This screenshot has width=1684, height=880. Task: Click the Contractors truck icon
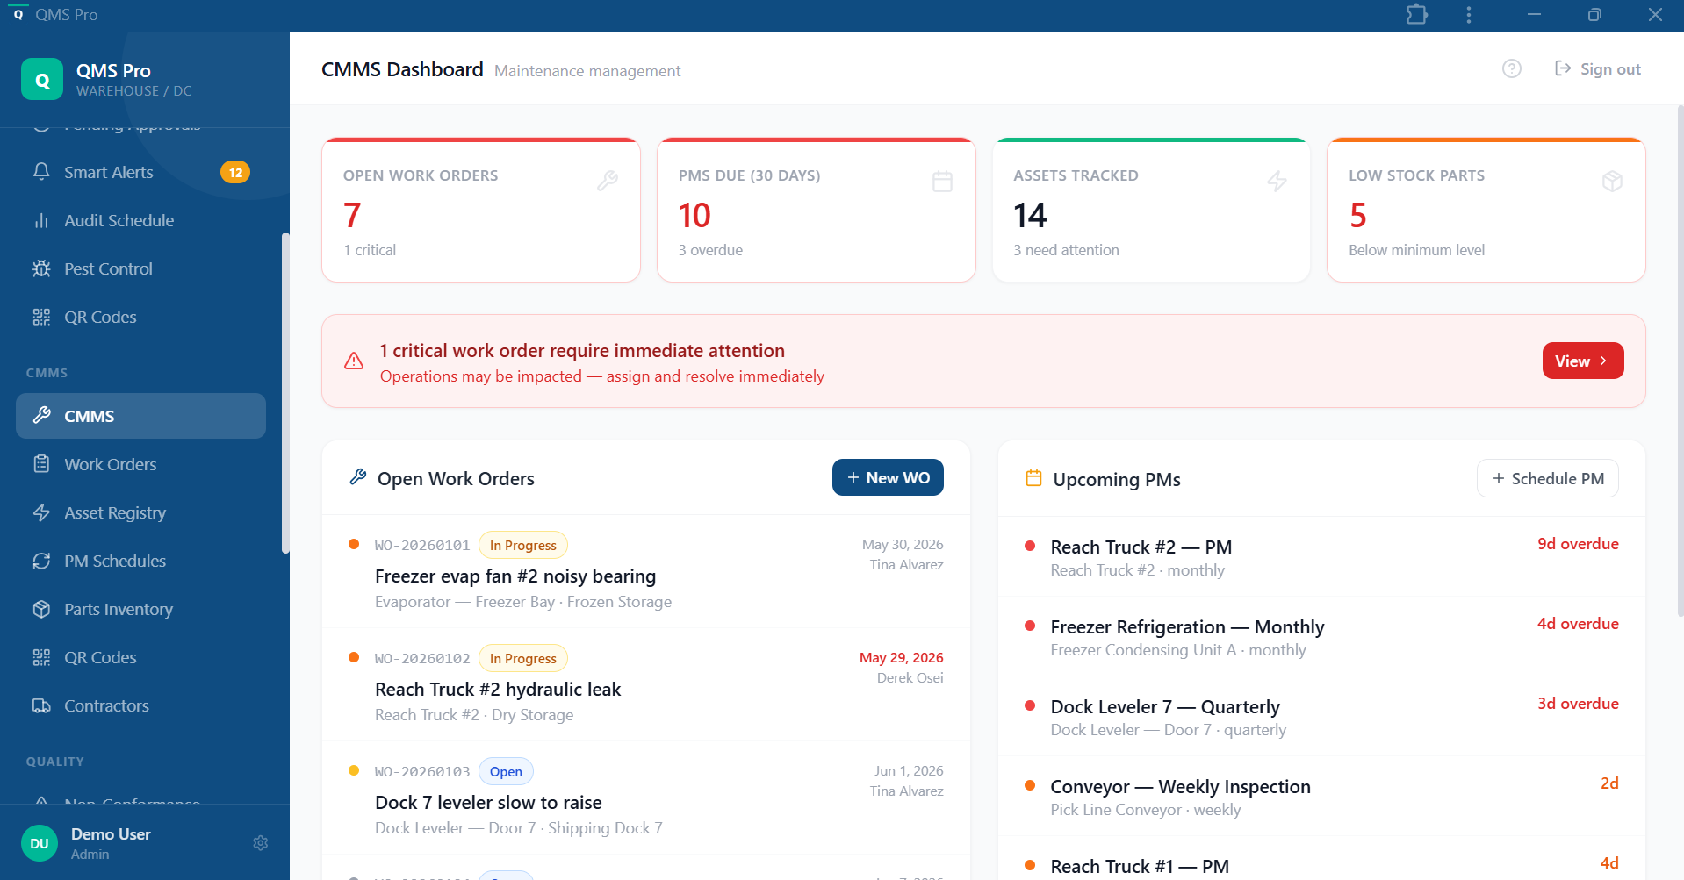[x=41, y=705]
